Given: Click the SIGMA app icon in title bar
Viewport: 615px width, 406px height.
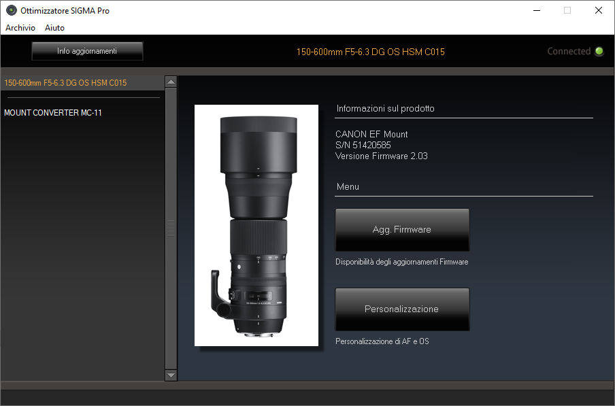Looking at the screenshot, I should 12,11.
